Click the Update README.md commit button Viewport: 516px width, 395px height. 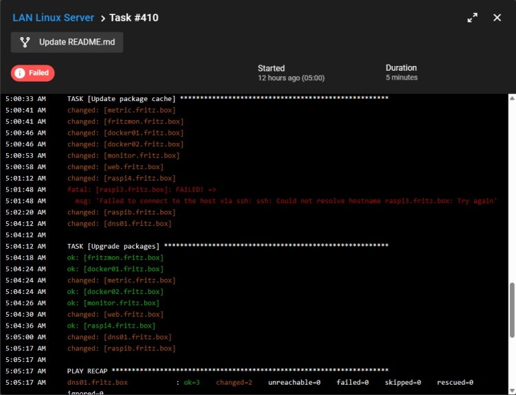click(67, 42)
